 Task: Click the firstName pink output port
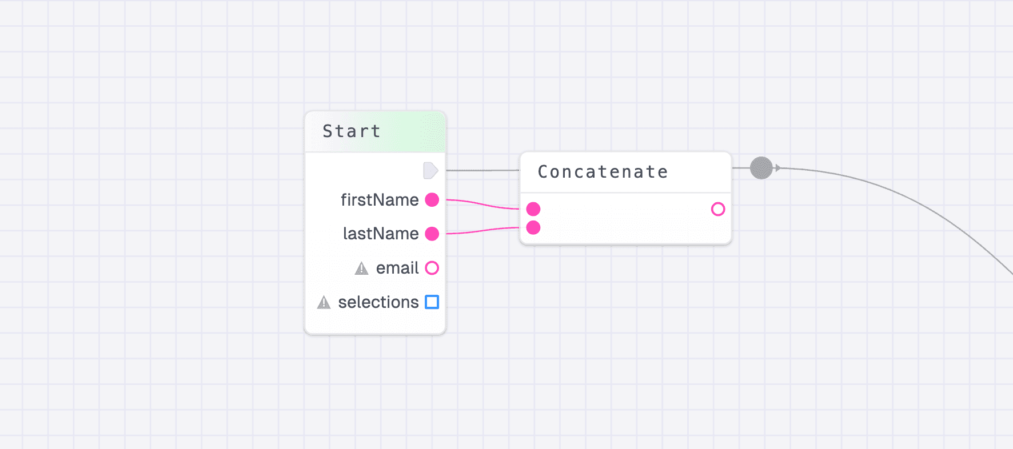coord(432,200)
